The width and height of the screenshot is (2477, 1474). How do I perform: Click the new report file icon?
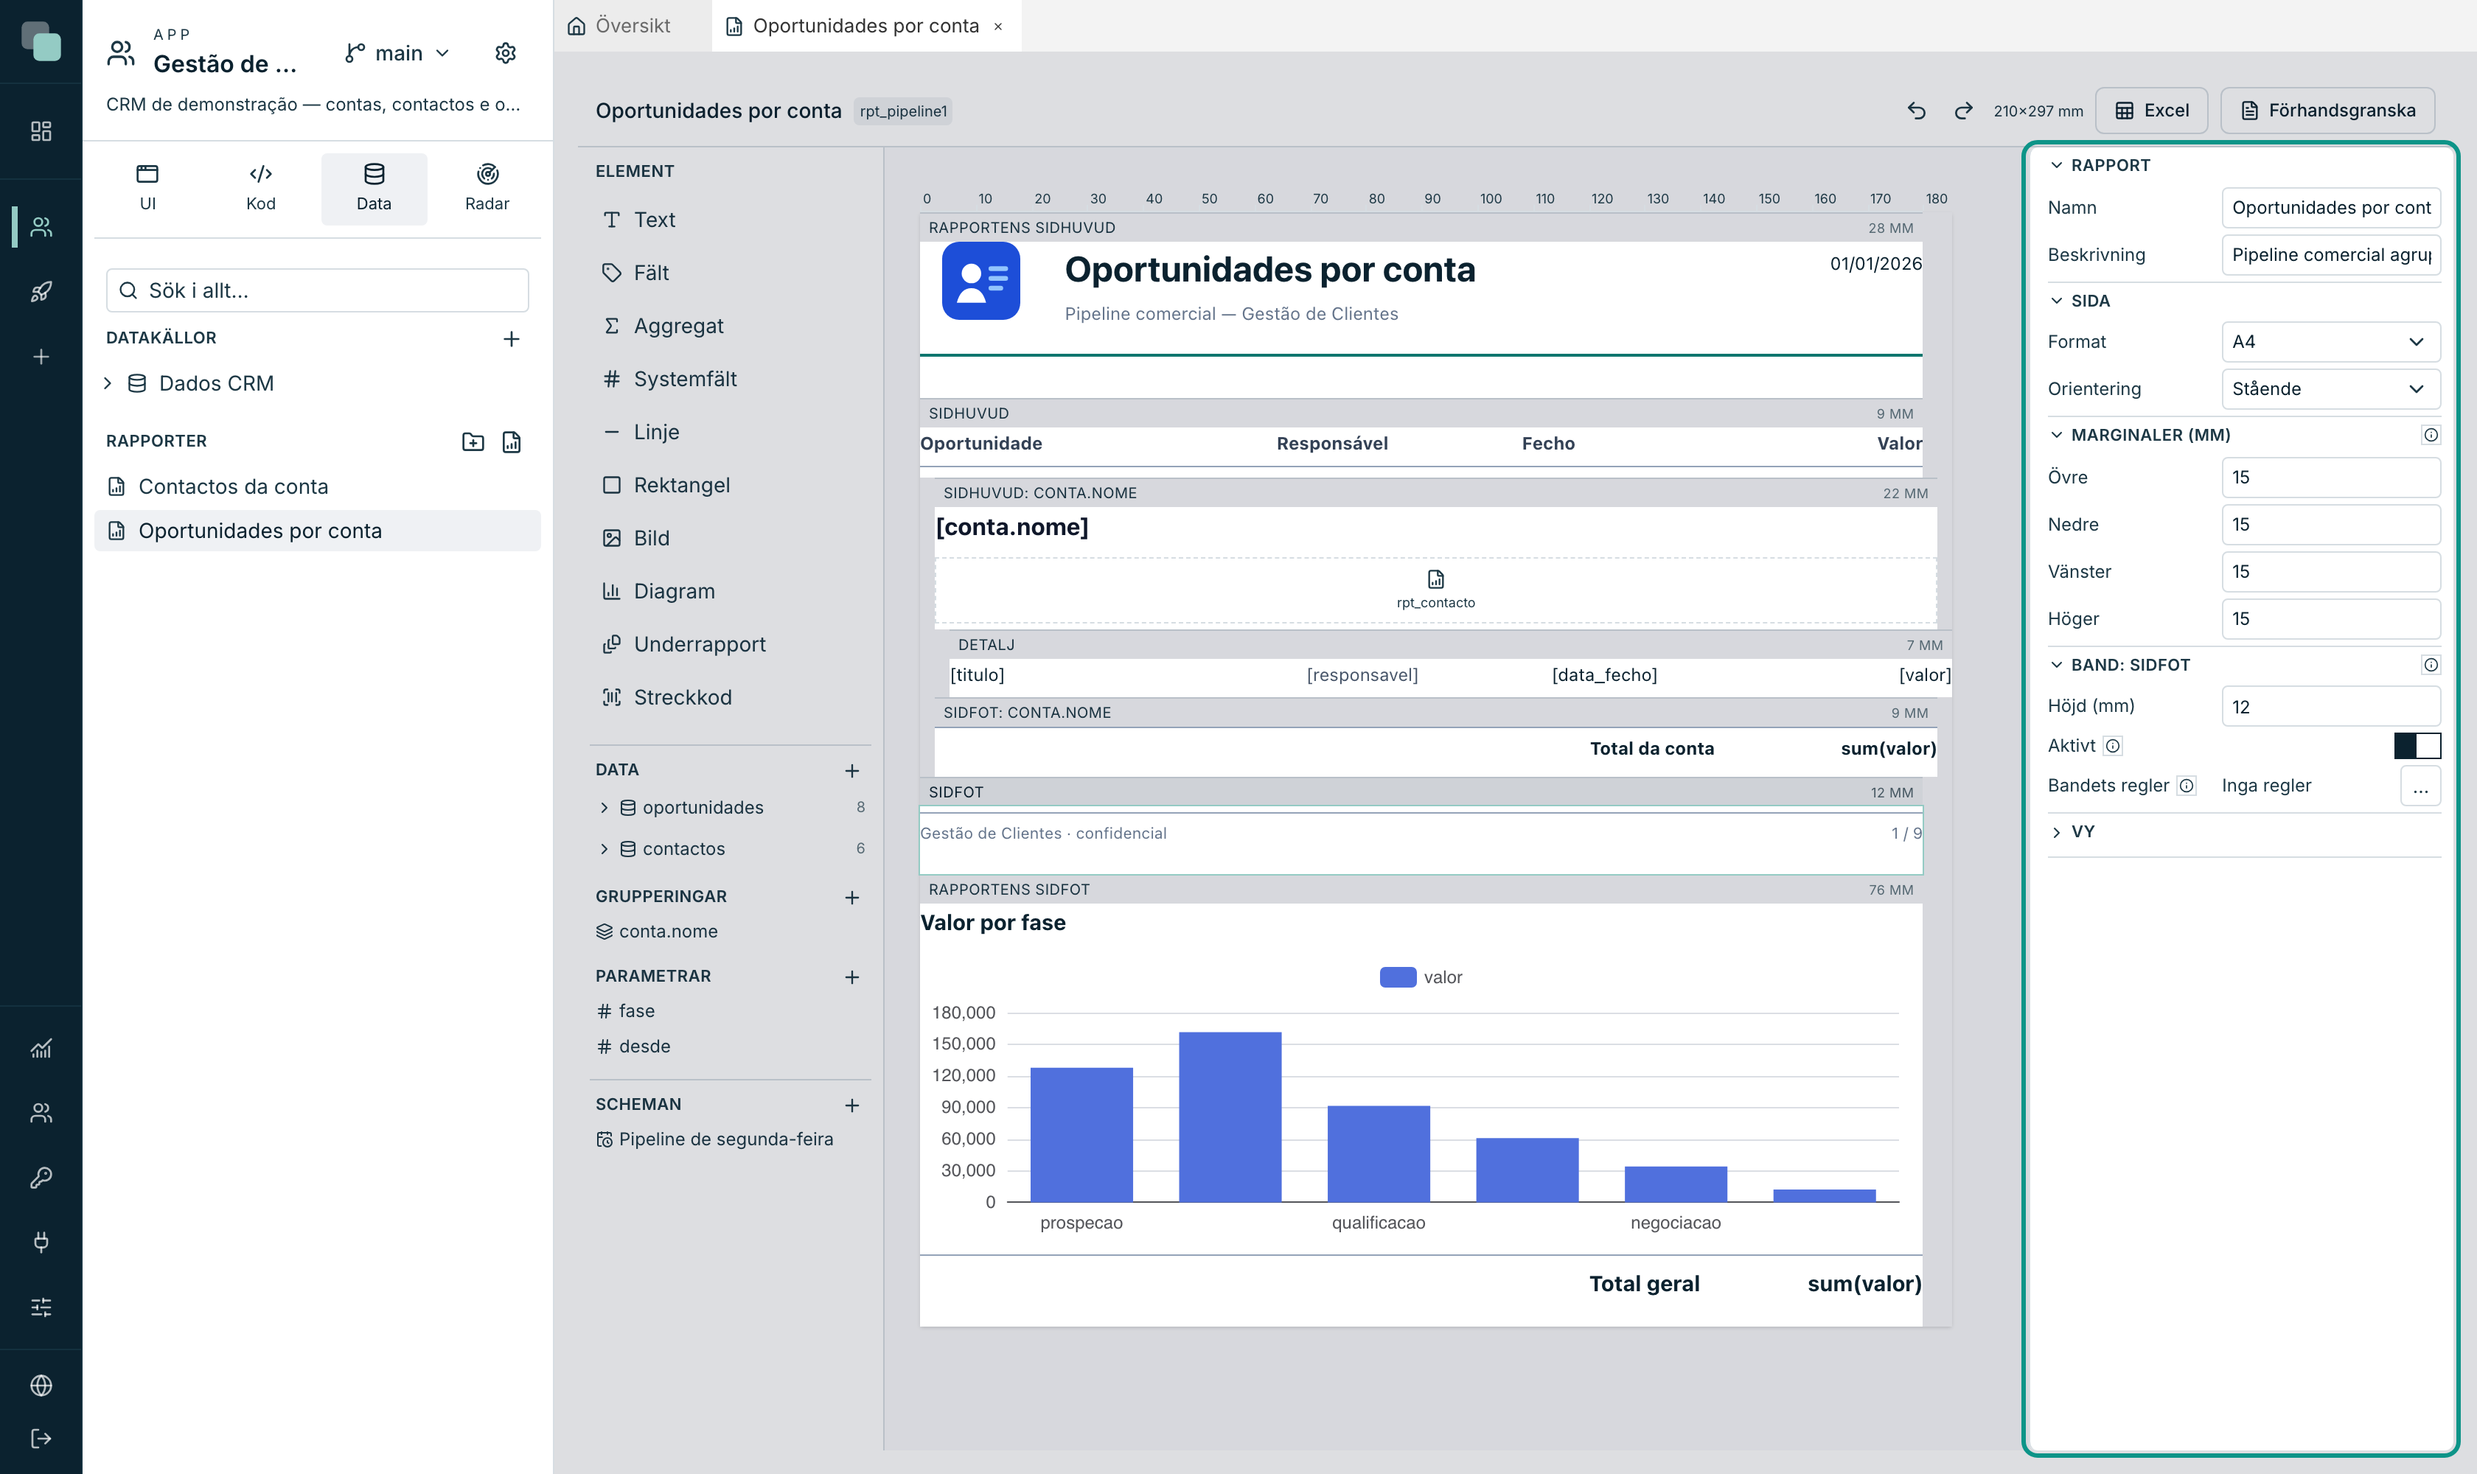[x=512, y=442]
